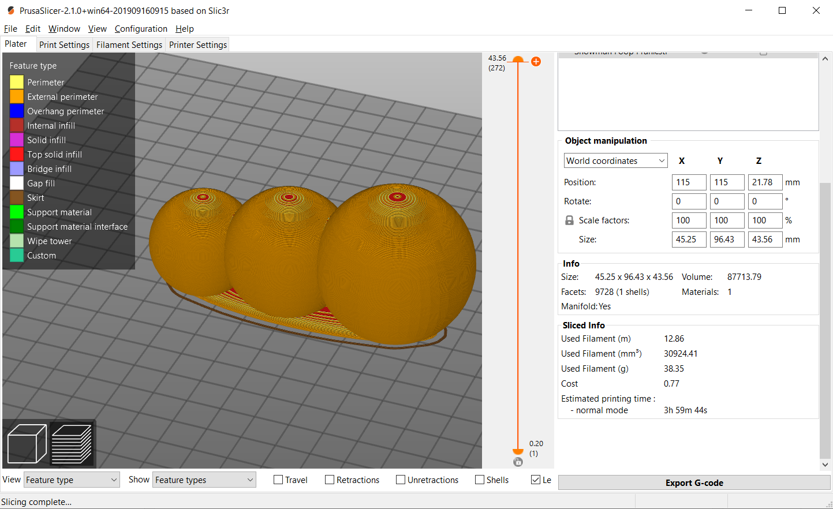Click the Scale factor X input field
Screen dimensions: 833x509
pyautogui.click(x=689, y=220)
